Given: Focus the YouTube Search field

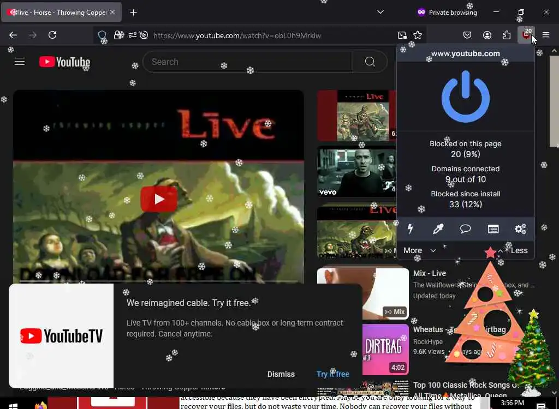Looking at the screenshot, I should point(247,62).
